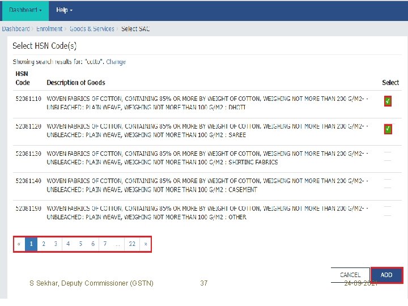Screen dimensions: 408x306
Task: Select page 2 in pagination
Action: pyautogui.click(x=44, y=244)
